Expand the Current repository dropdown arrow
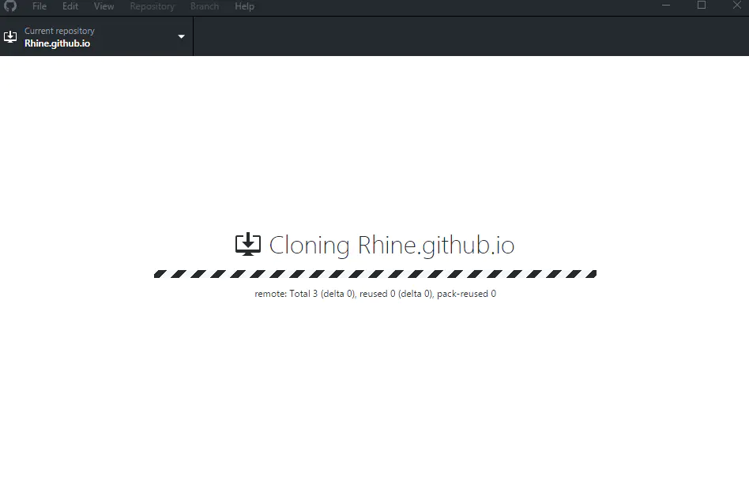The height and width of the screenshot is (488, 749). 181,37
